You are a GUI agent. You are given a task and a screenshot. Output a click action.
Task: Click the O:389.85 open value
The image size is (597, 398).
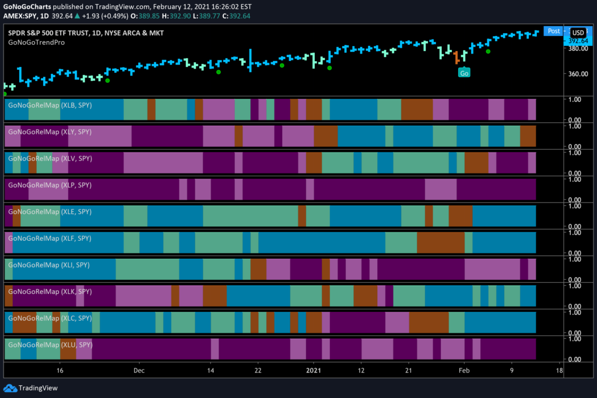(x=145, y=16)
